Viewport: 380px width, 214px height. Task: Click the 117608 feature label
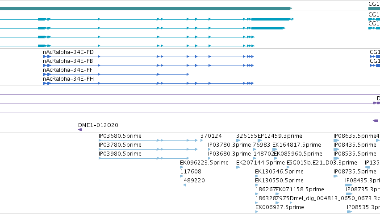(191, 172)
